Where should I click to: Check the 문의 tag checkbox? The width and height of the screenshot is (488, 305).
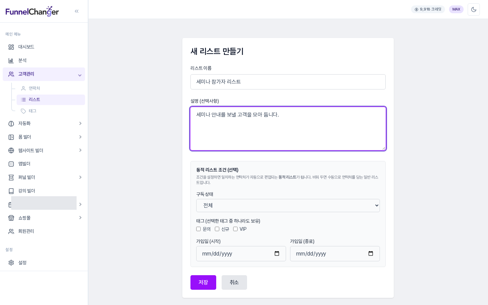click(x=199, y=229)
